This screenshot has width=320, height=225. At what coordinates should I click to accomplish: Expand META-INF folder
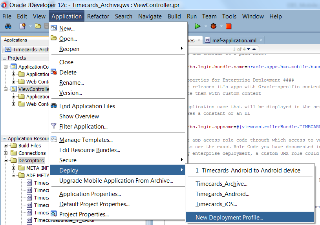click(13, 168)
